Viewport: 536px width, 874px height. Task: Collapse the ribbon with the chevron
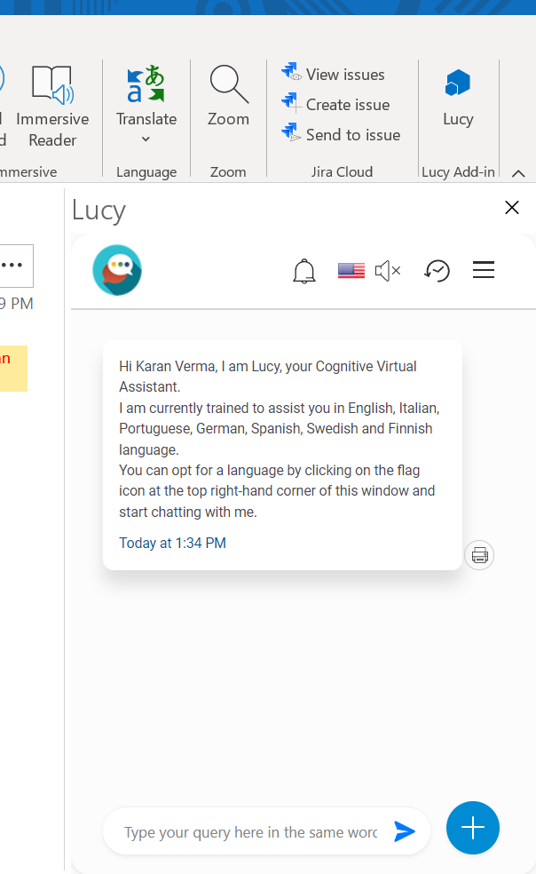[518, 173]
